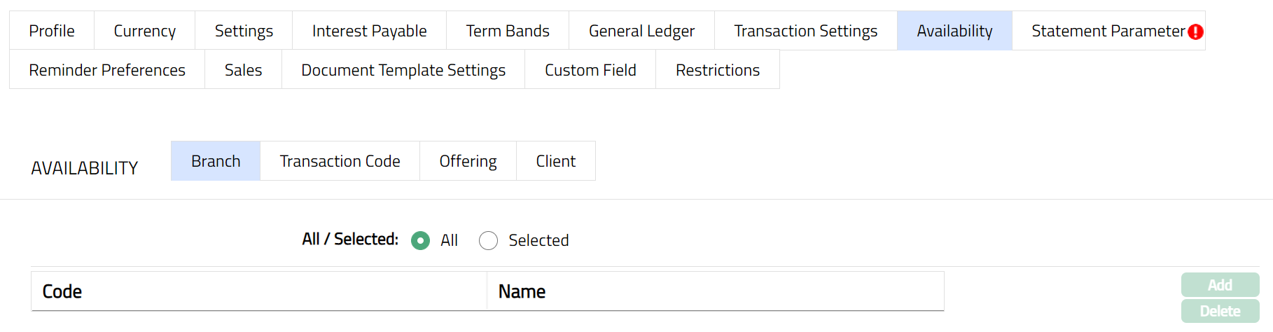Switch to the Custom Field tab
The height and width of the screenshot is (332, 1273).
pyautogui.click(x=590, y=70)
